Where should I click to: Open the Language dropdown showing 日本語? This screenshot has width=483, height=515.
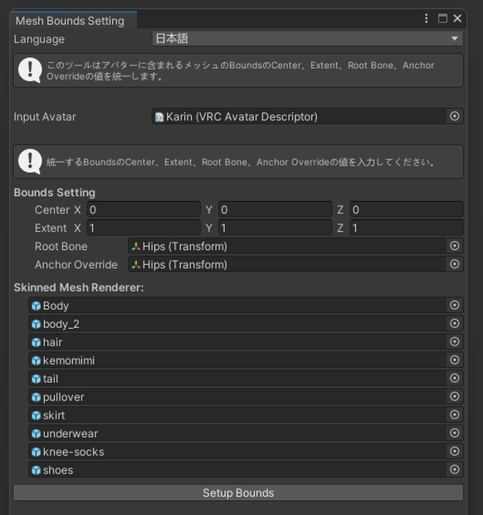click(307, 39)
